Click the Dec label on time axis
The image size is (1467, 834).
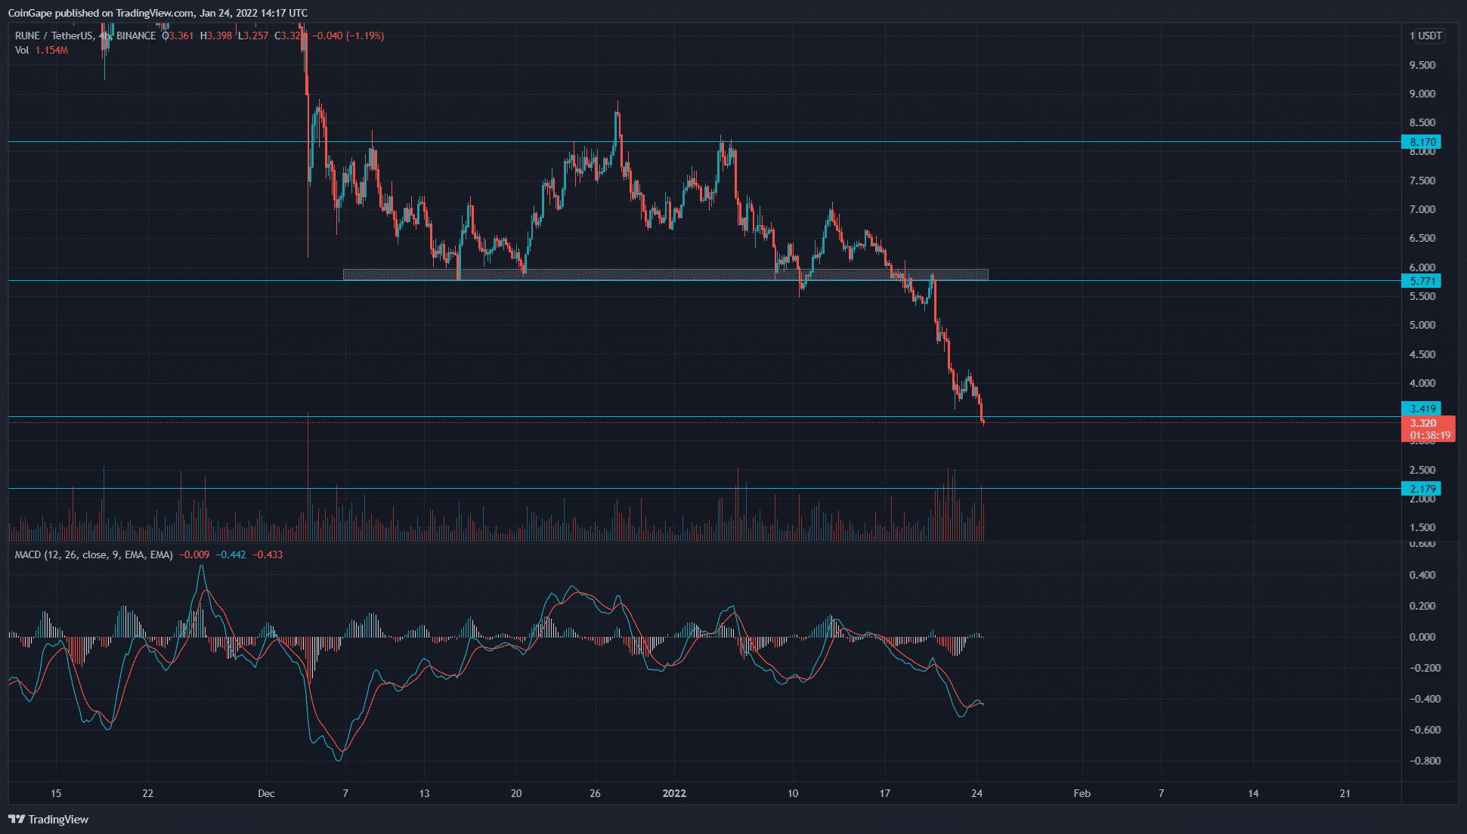[x=266, y=793]
